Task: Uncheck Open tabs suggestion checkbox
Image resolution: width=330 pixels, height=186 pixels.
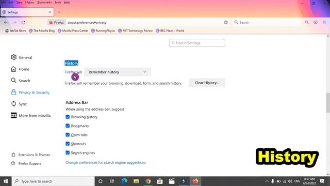Action: pos(68,135)
